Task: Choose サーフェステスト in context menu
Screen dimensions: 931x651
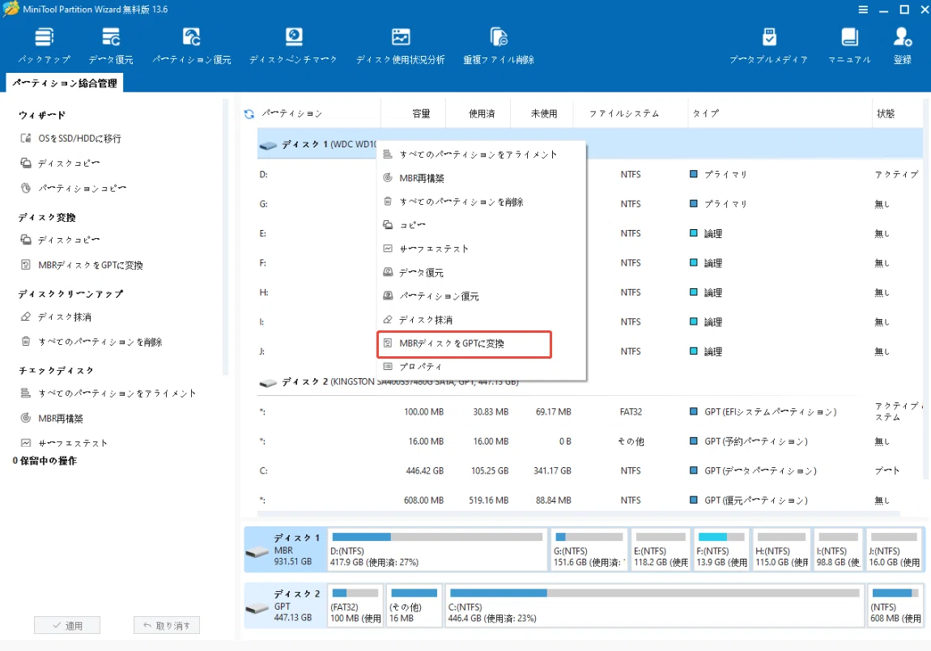Action: pos(481,249)
